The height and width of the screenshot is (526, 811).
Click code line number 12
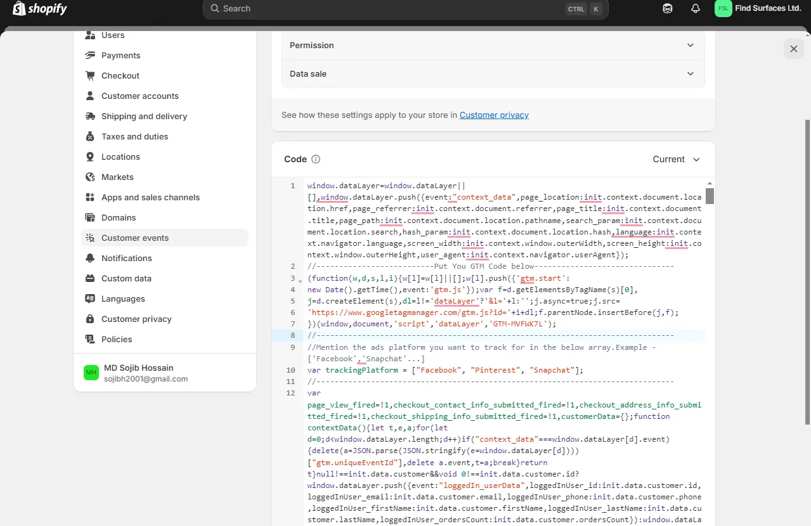coord(290,393)
